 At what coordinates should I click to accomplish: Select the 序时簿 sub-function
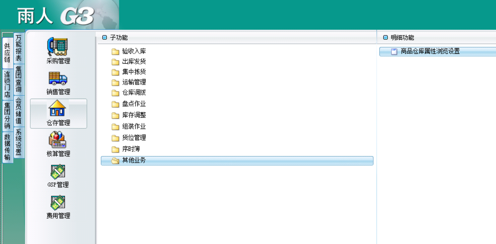pyautogui.click(x=131, y=149)
